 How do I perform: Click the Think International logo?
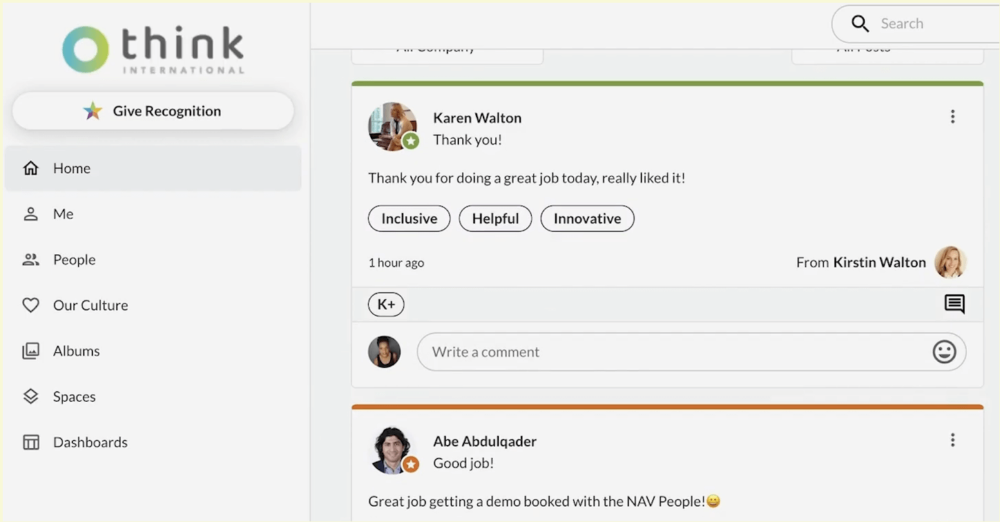point(153,50)
